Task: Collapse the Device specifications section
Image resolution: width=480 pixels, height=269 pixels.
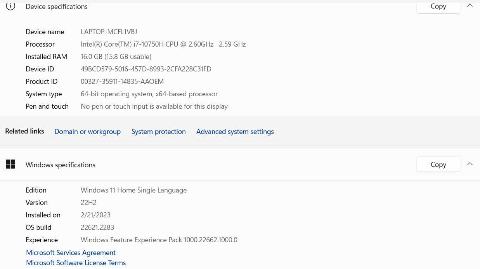Action: click(x=470, y=6)
